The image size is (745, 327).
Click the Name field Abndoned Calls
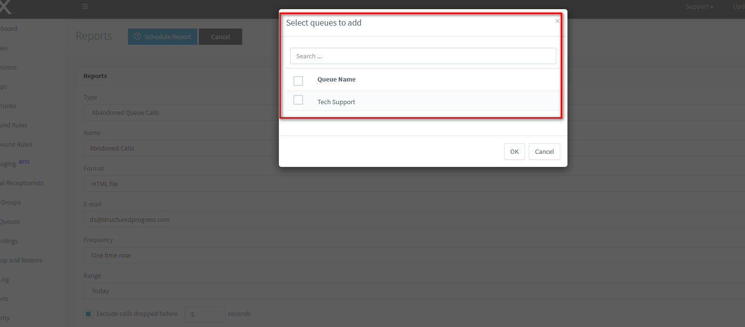(x=415, y=148)
